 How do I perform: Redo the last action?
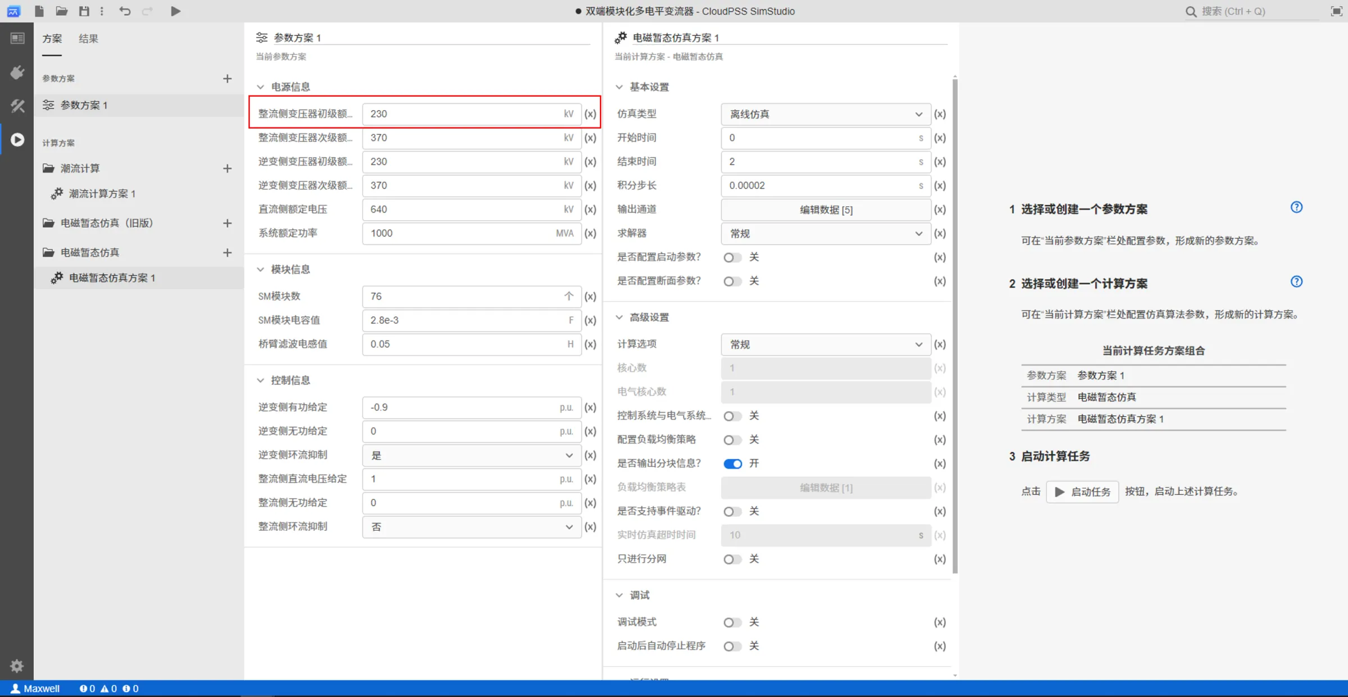click(x=147, y=11)
